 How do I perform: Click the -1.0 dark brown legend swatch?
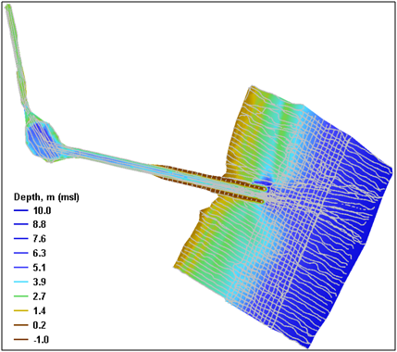21,340
